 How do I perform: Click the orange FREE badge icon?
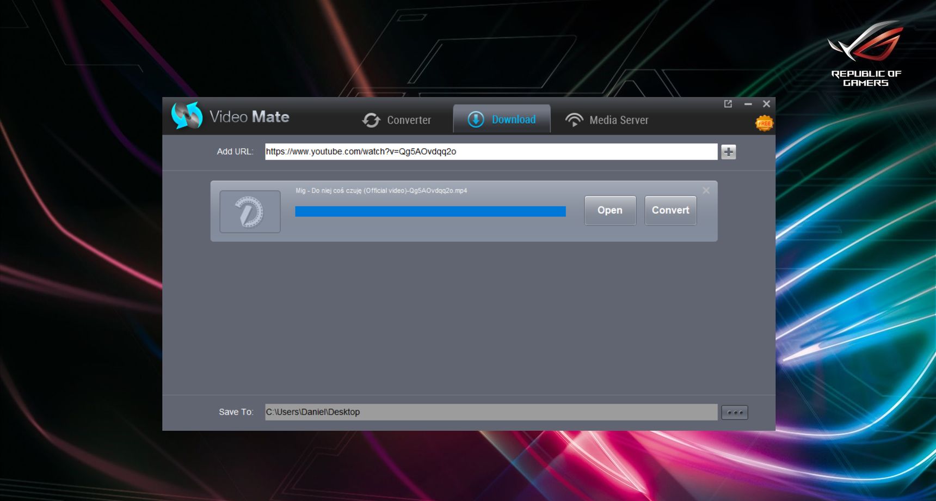click(764, 124)
